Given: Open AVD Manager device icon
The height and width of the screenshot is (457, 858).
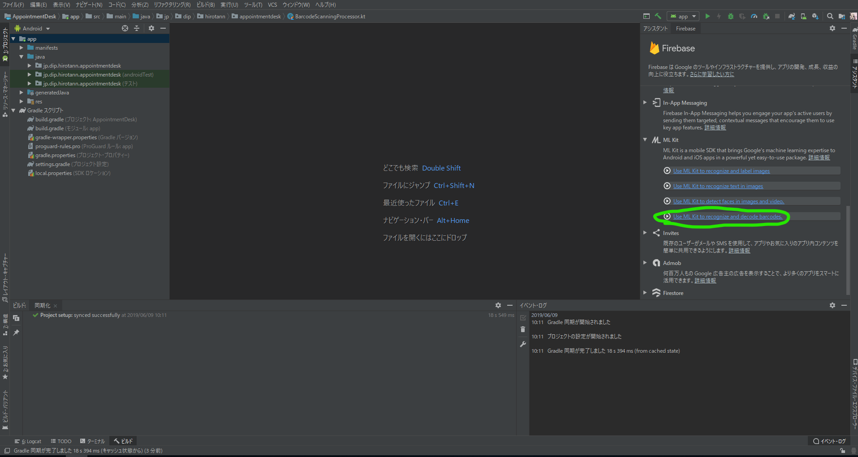Looking at the screenshot, I should (803, 16).
